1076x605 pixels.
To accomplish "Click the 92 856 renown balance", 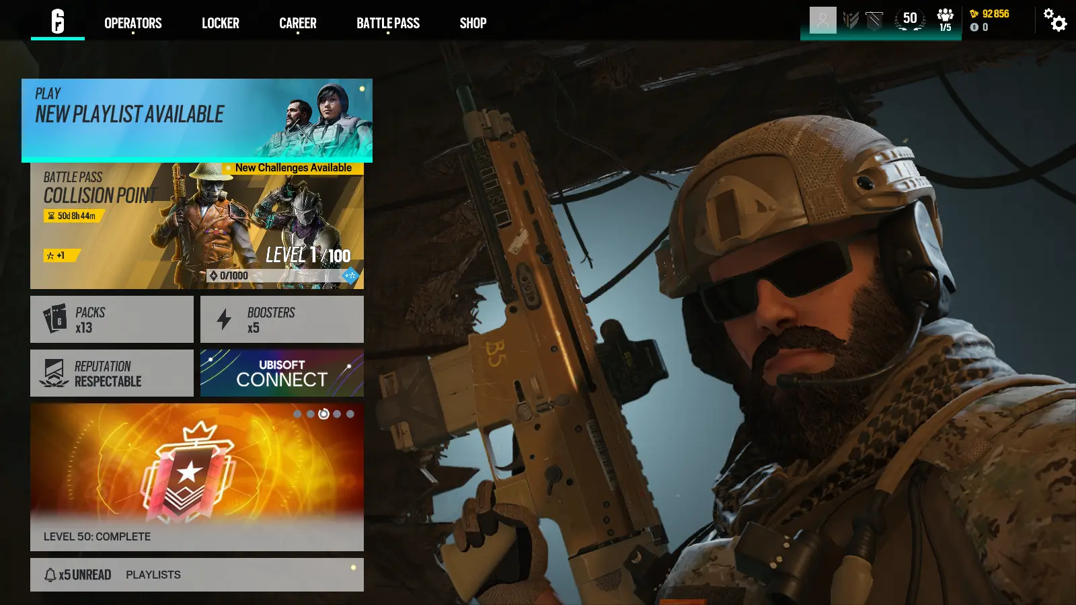I will point(996,13).
